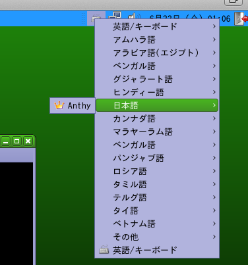Select タミル語 language entry

click(157, 184)
